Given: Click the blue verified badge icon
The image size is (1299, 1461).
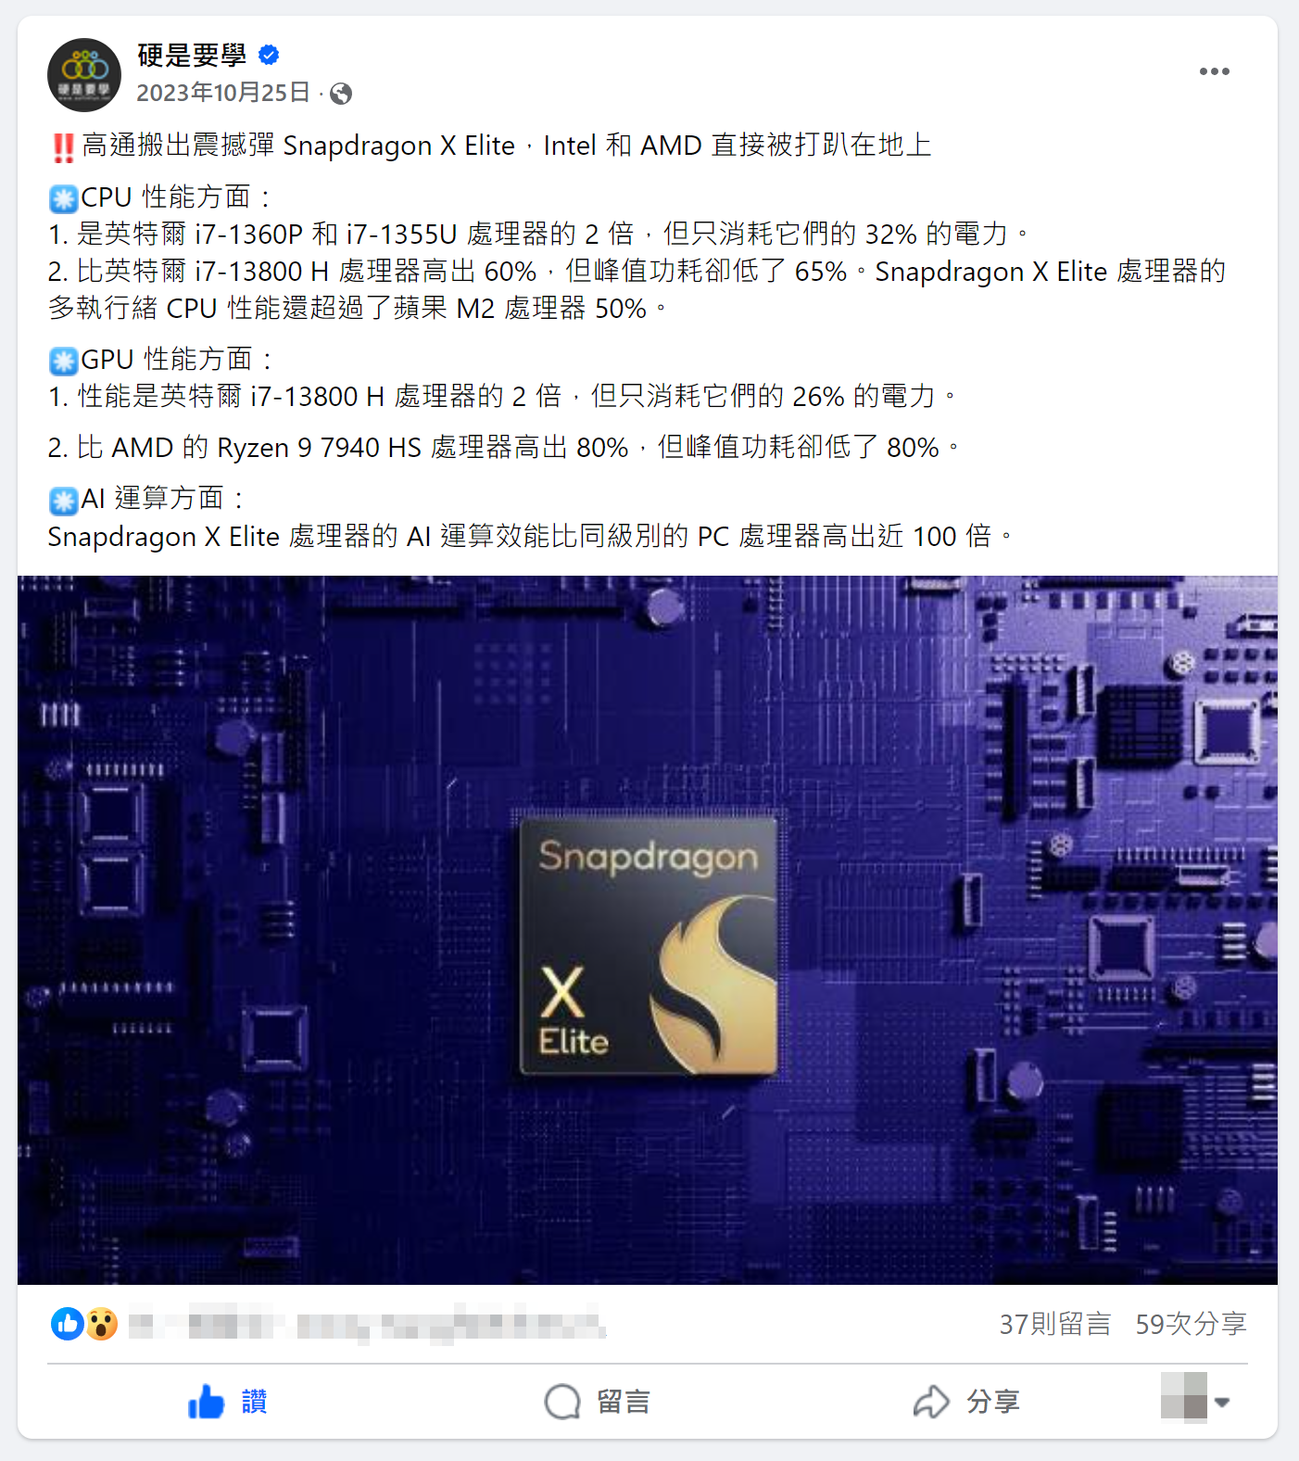Looking at the screenshot, I should pos(269,56).
